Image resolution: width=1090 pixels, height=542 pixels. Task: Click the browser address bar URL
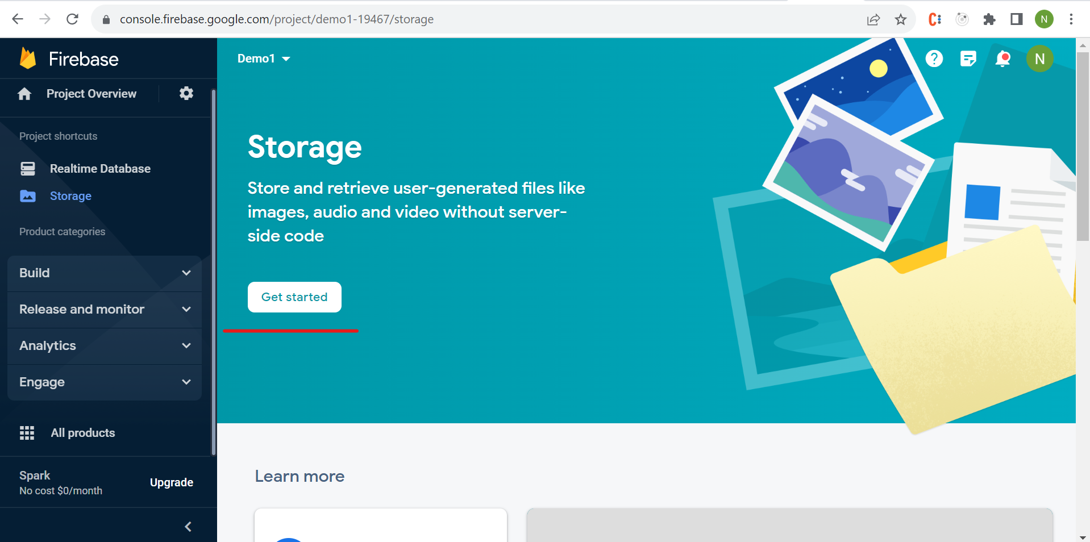point(276,19)
